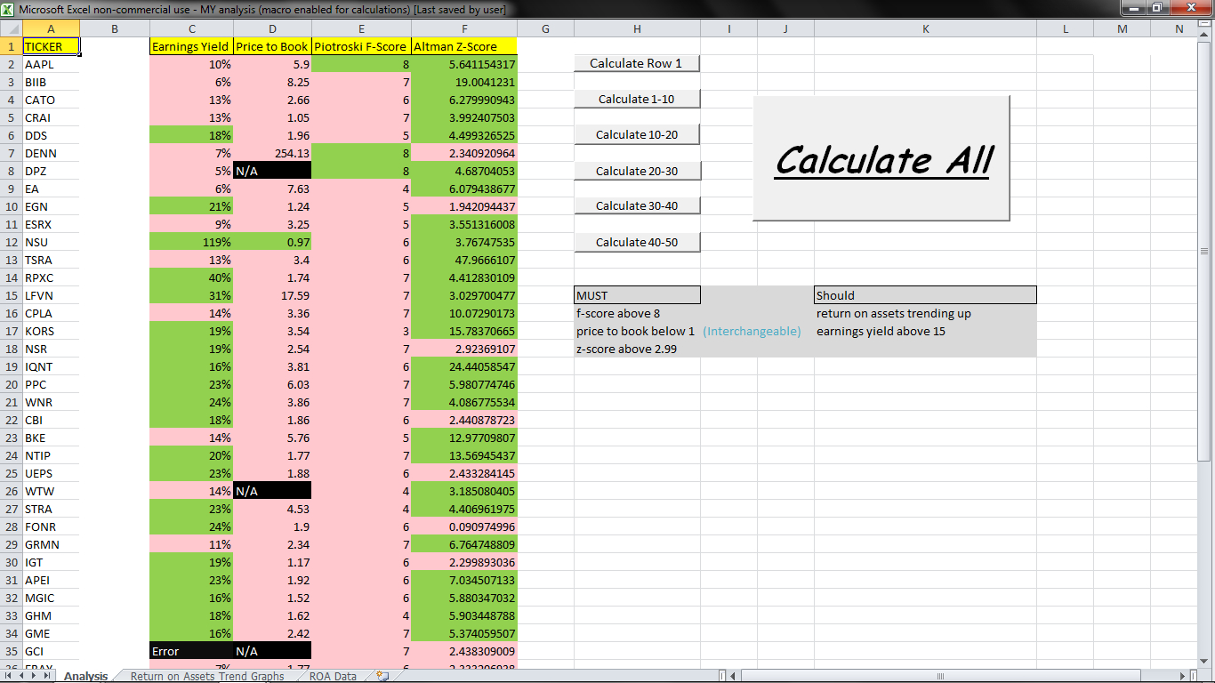The width and height of the screenshot is (1215, 683).
Task: Select the KORS ticker cell
Action: pyautogui.click(x=51, y=331)
